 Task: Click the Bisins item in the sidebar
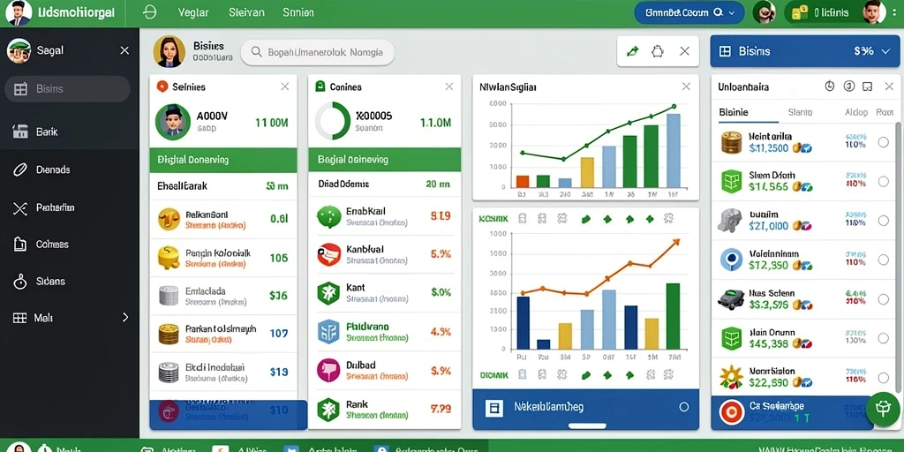(67, 89)
